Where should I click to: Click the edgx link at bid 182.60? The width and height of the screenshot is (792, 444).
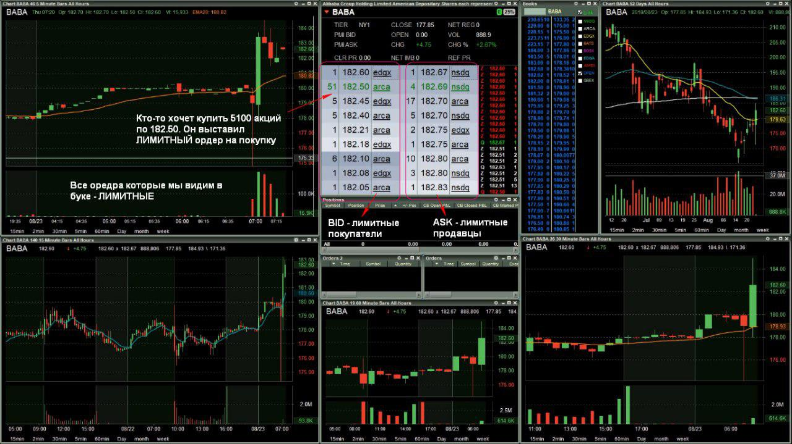(x=382, y=72)
